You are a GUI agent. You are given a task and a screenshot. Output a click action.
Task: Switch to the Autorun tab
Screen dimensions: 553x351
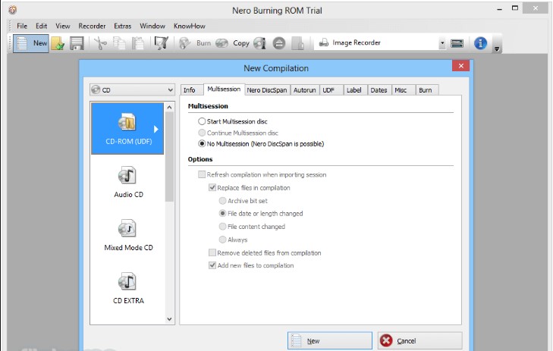(305, 90)
